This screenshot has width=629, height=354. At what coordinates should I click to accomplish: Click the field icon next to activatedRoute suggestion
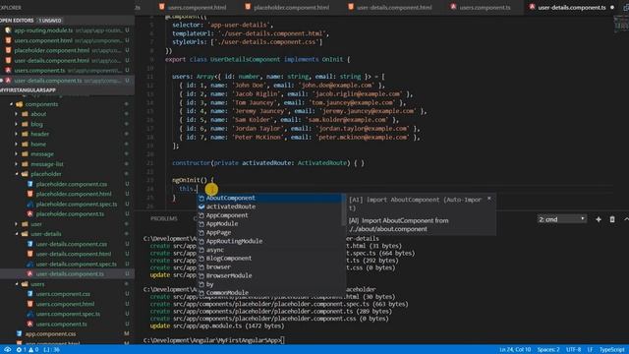pos(201,206)
